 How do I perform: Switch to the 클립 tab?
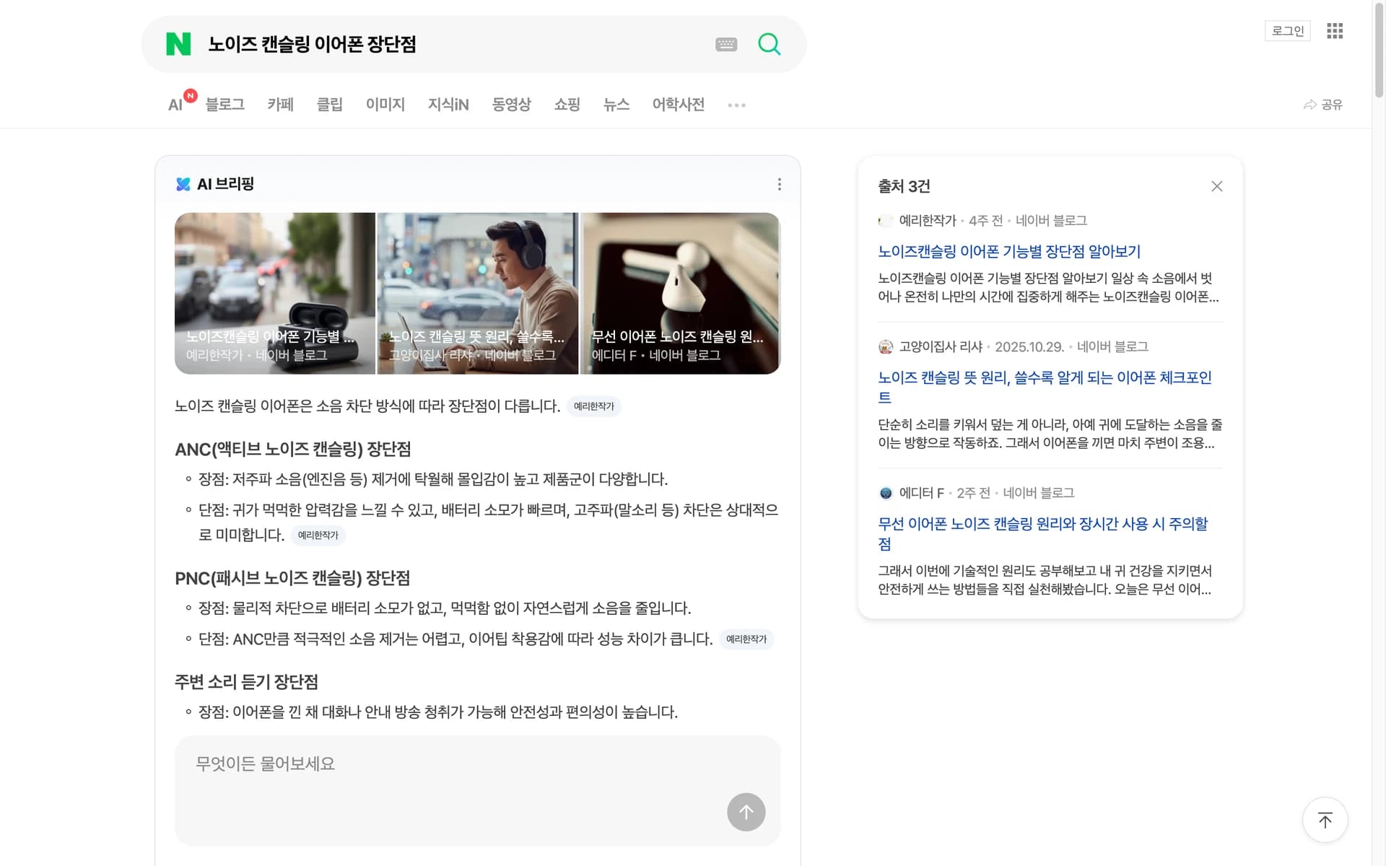coord(330,105)
